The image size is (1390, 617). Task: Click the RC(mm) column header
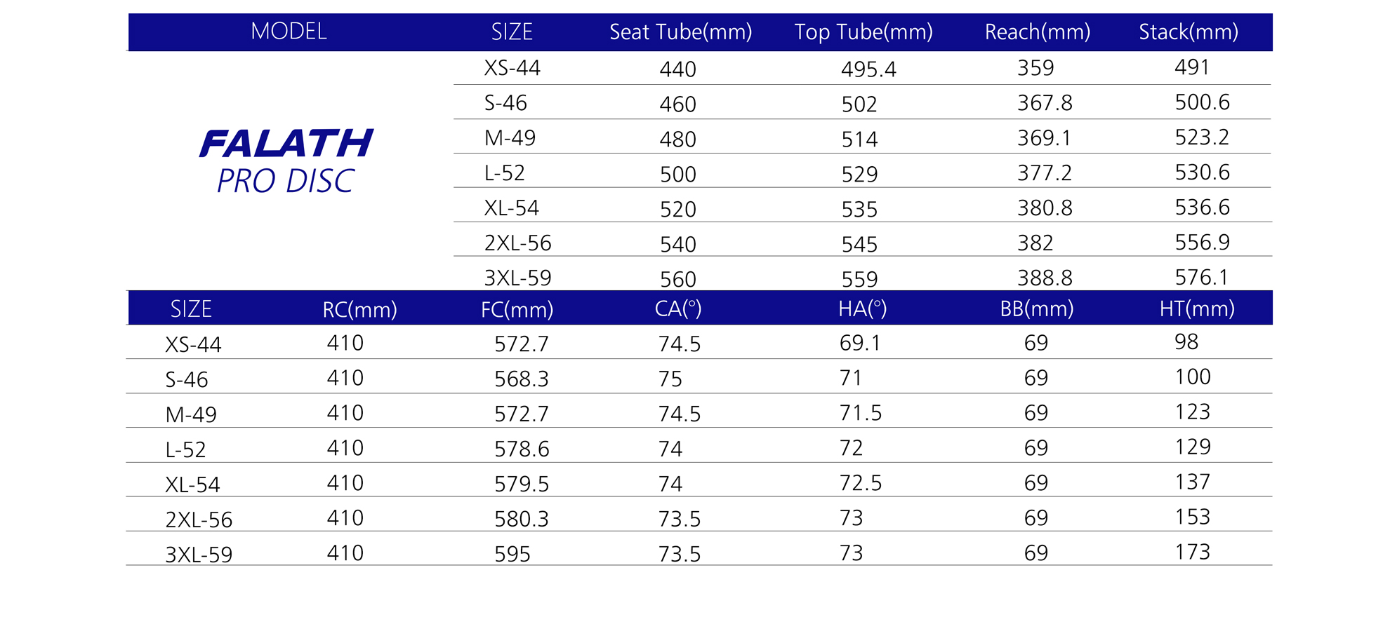359,309
